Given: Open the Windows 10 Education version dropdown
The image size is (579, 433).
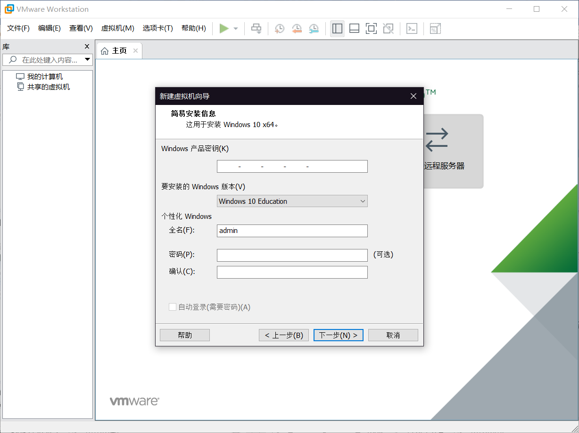Looking at the screenshot, I should (292, 201).
